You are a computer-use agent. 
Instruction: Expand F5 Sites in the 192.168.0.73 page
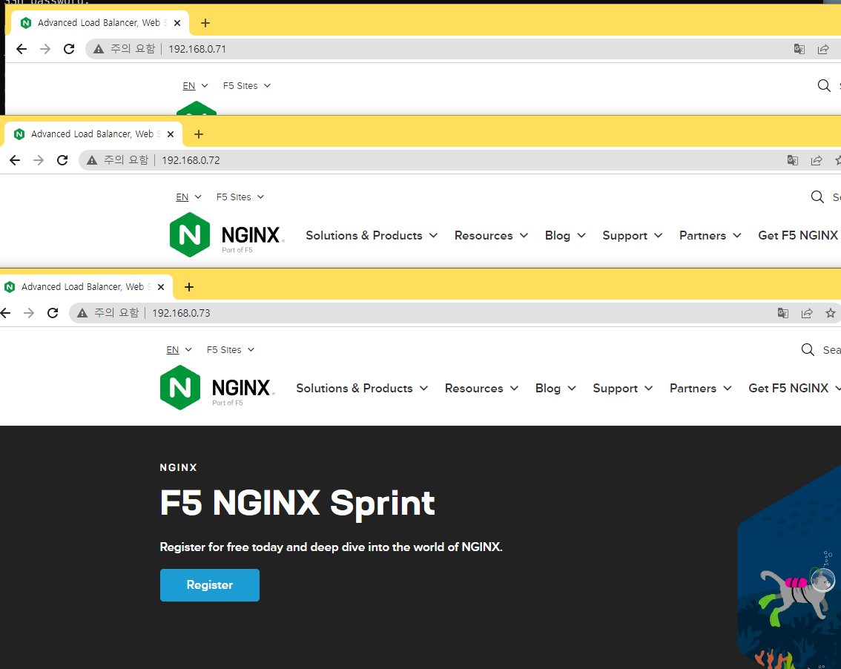coord(231,350)
